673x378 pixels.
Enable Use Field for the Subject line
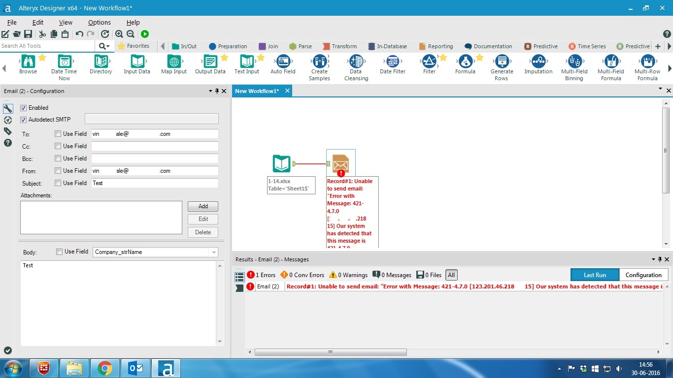pos(58,183)
